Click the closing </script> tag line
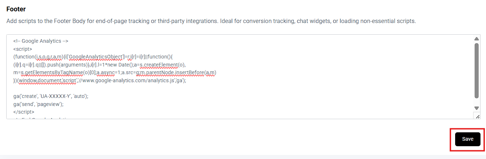 point(24,112)
